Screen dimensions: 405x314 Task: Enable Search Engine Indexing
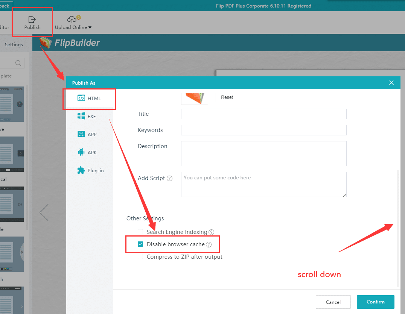pos(140,232)
